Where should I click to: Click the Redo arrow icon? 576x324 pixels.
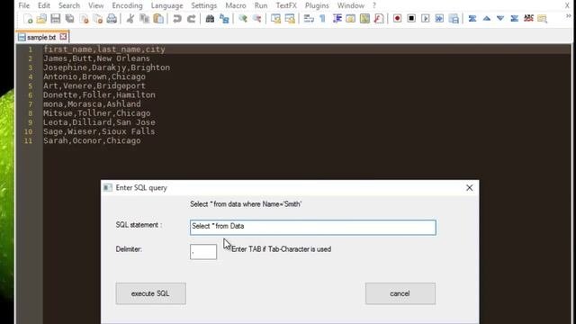click(x=191, y=18)
